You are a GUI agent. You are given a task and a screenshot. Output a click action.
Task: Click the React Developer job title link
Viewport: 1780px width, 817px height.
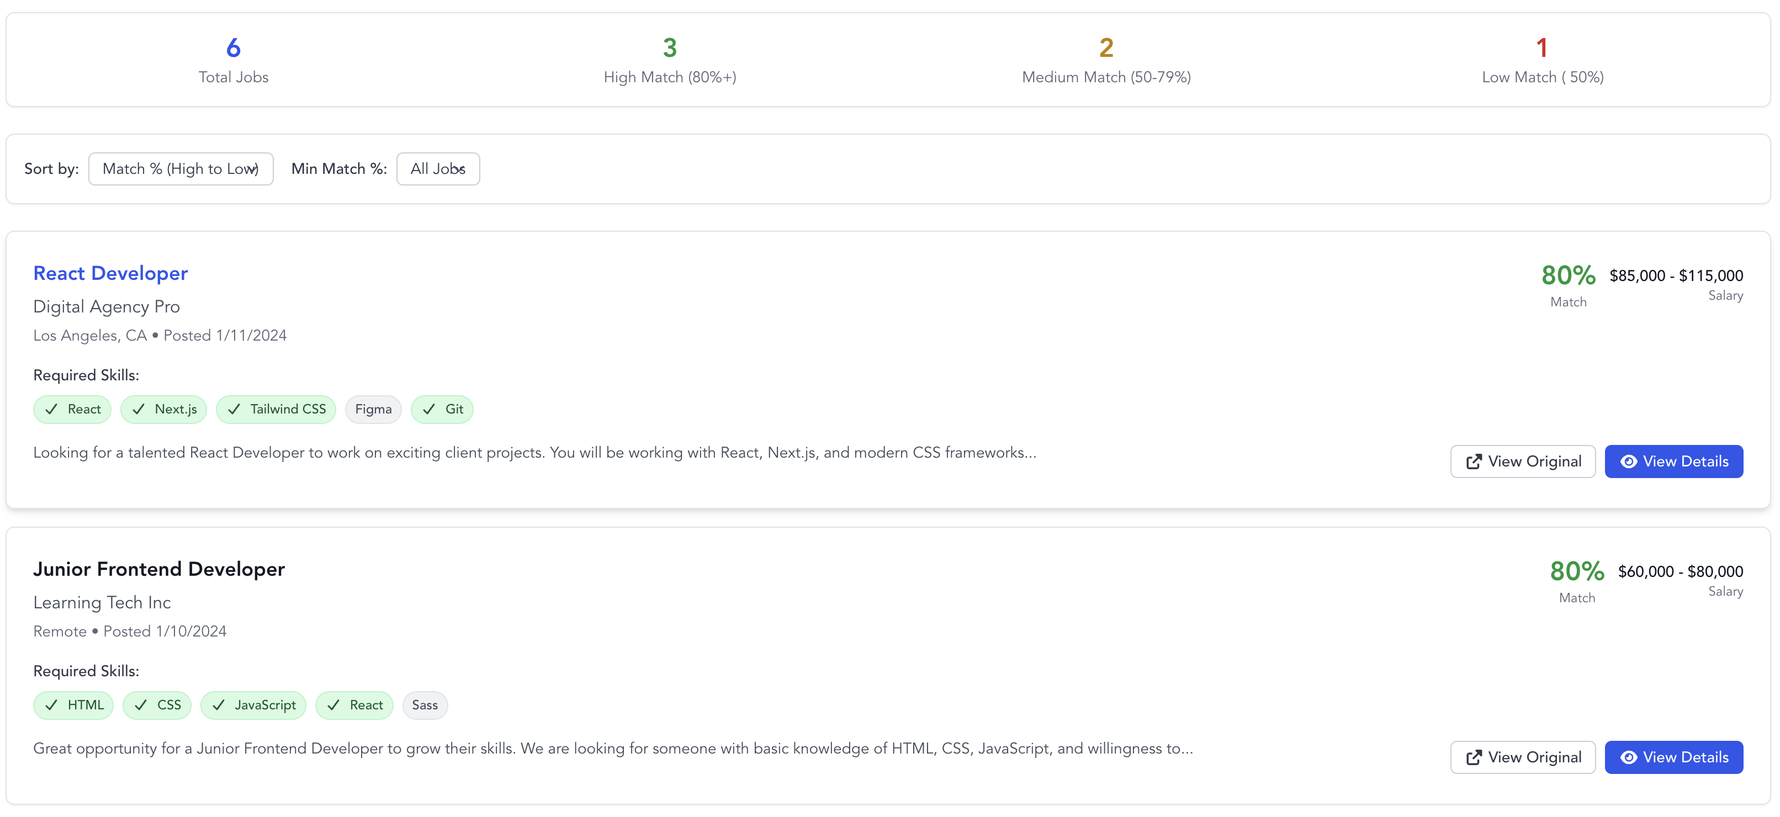[x=110, y=273]
